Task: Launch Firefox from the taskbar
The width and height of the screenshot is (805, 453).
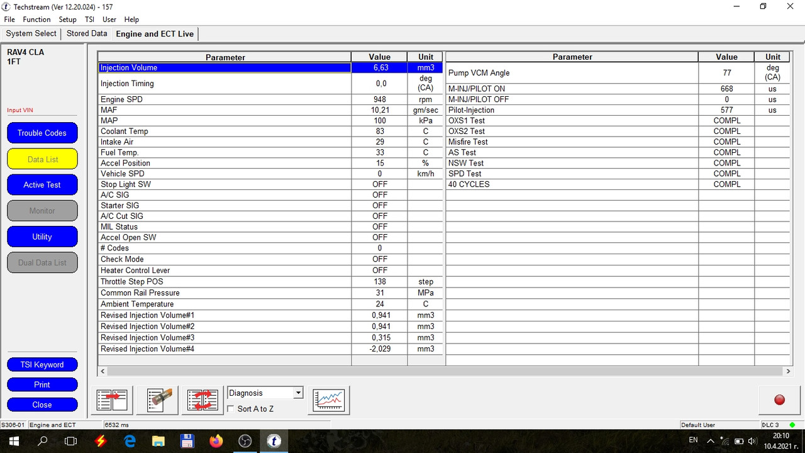Action: coord(216,441)
